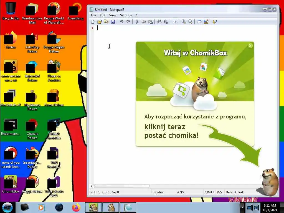Open the Edit menu

point(103,15)
